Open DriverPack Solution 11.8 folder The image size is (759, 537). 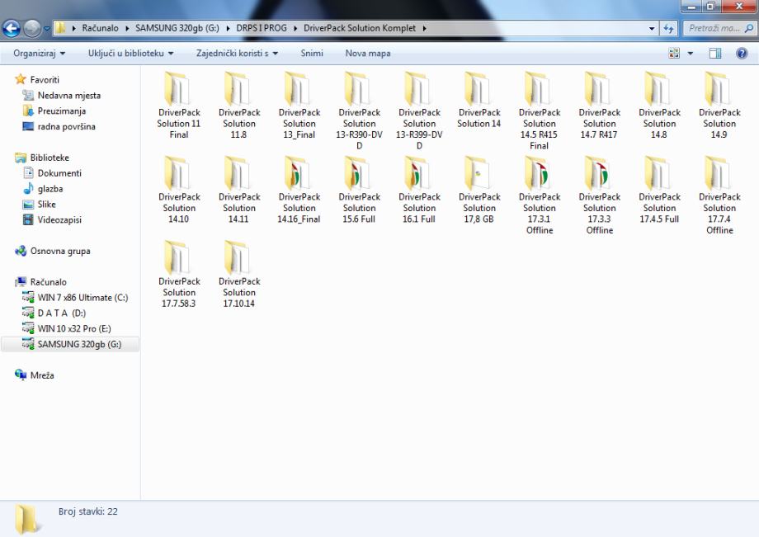[238, 106]
